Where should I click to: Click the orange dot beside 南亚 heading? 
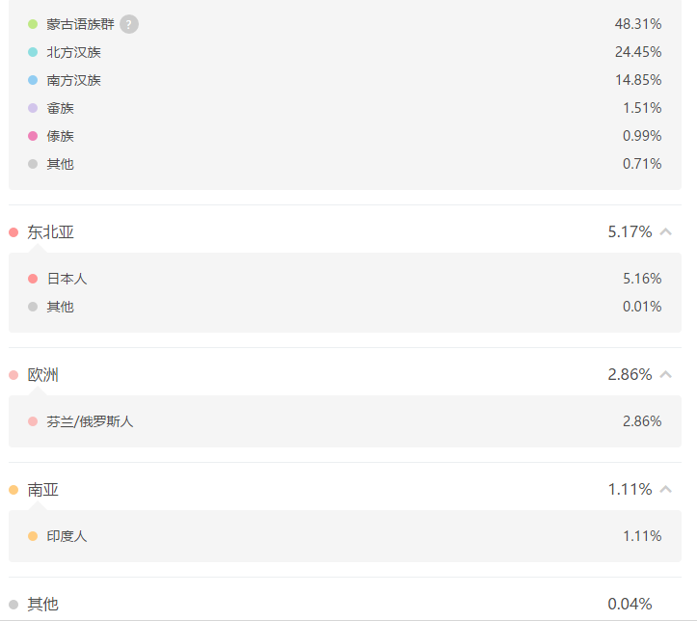(x=13, y=490)
